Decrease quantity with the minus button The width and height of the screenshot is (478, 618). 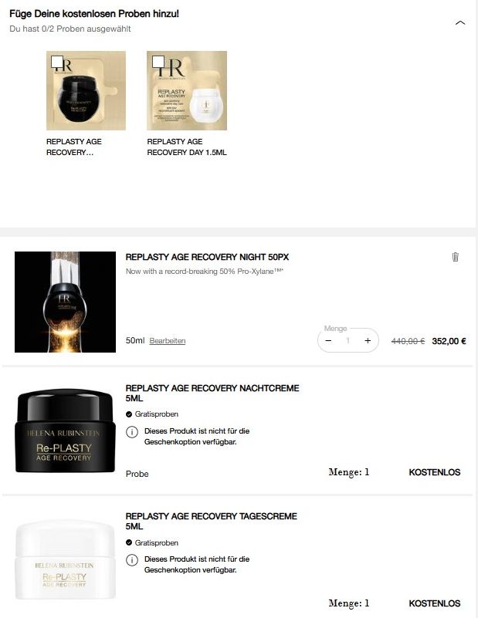coord(328,340)
